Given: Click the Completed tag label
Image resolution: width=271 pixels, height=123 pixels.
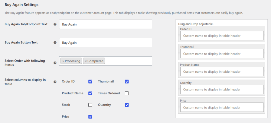Looking at the screenshot, I should click(x=95, y=61).
